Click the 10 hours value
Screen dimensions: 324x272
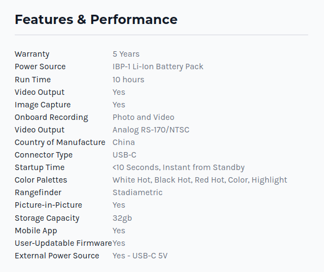[128, 80]
